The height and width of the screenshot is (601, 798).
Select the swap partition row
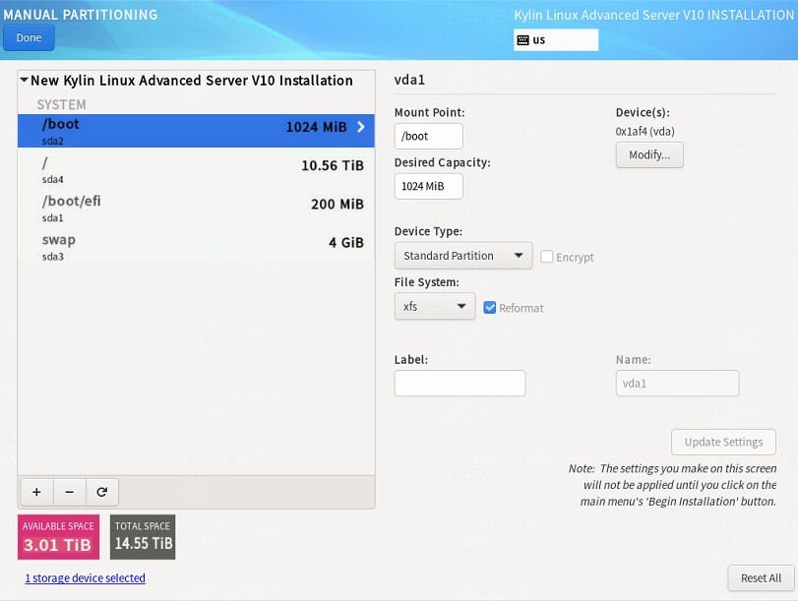click(x=196, y=246)
